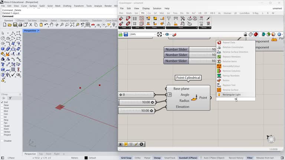
Task: Click the Save icon in Rhino's Standard toolbar
Action: click(15, 25)
